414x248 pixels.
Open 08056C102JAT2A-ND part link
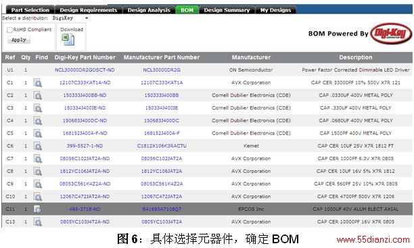pyautogui.click(x=85, y=159)
